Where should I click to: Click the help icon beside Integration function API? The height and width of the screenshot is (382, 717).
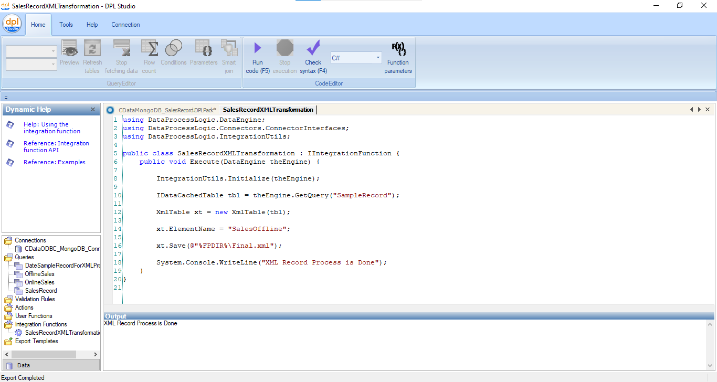10,144
